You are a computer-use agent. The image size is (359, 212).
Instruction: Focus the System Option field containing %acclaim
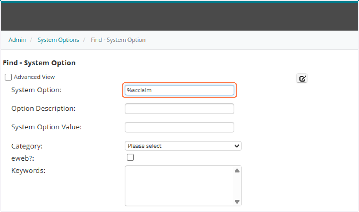pos(180,90)
